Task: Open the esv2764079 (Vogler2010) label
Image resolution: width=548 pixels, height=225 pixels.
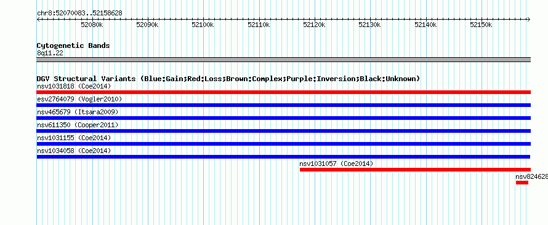Action: click(x=79, y=99)
